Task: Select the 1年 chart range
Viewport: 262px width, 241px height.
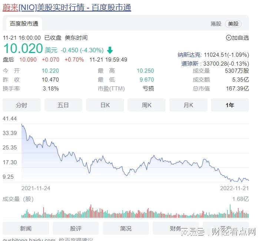Action: (230, 105)
